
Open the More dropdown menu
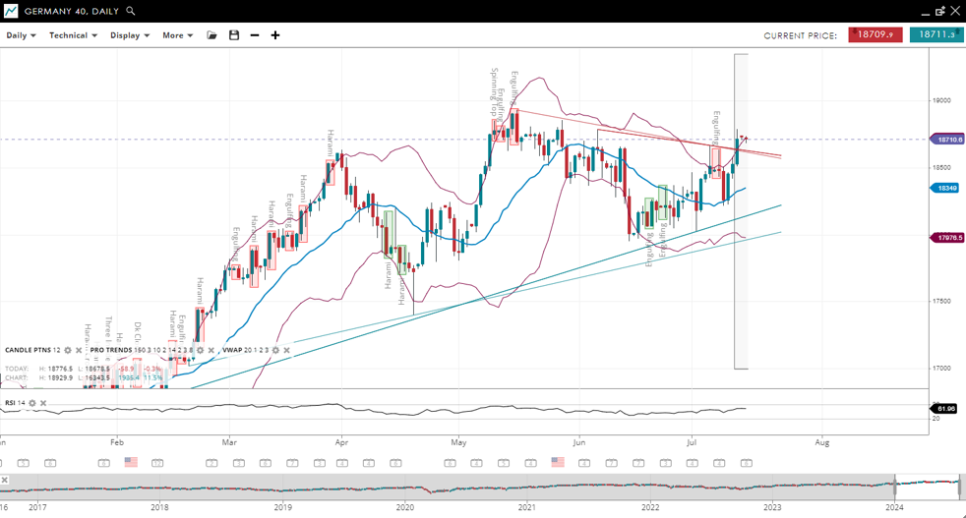pos(177,35)
